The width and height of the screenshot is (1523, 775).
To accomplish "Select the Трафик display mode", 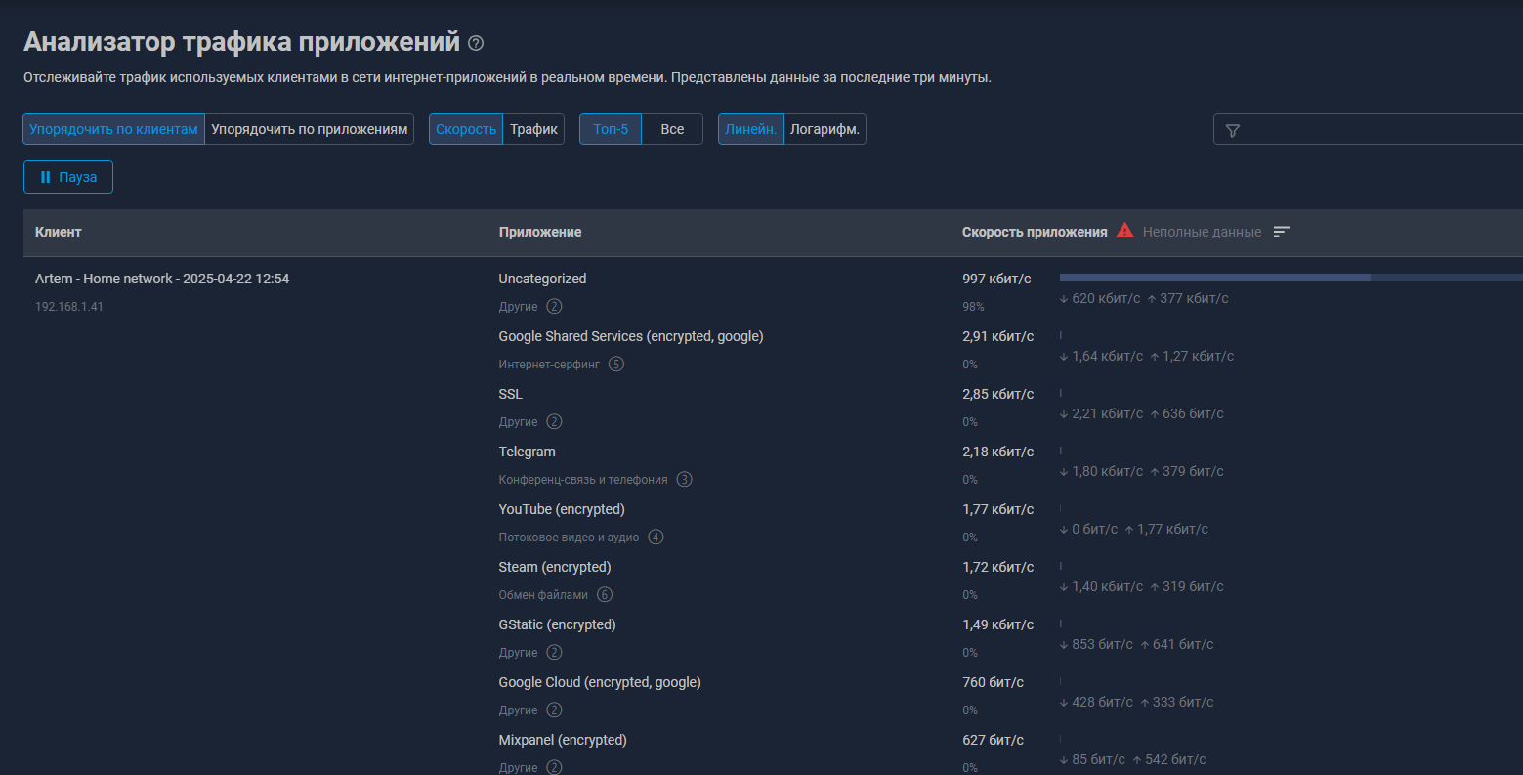I will point(533,129).
